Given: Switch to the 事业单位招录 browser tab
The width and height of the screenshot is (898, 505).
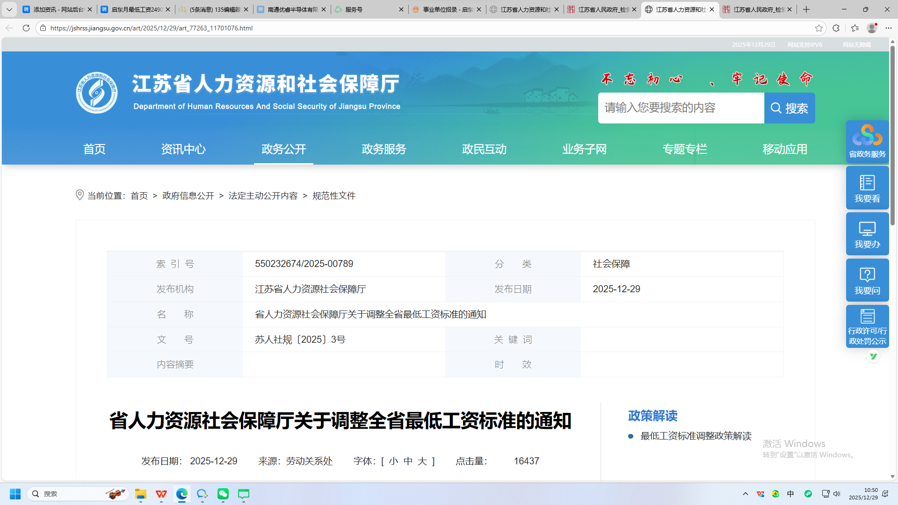Looking at the screenshot, I should [x=447, y=9].
